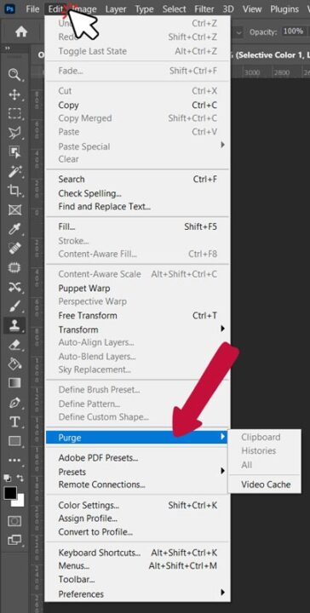This screenshot has width=310, height=613.
Task: Open the Select menu
Action: pos(175,9)
